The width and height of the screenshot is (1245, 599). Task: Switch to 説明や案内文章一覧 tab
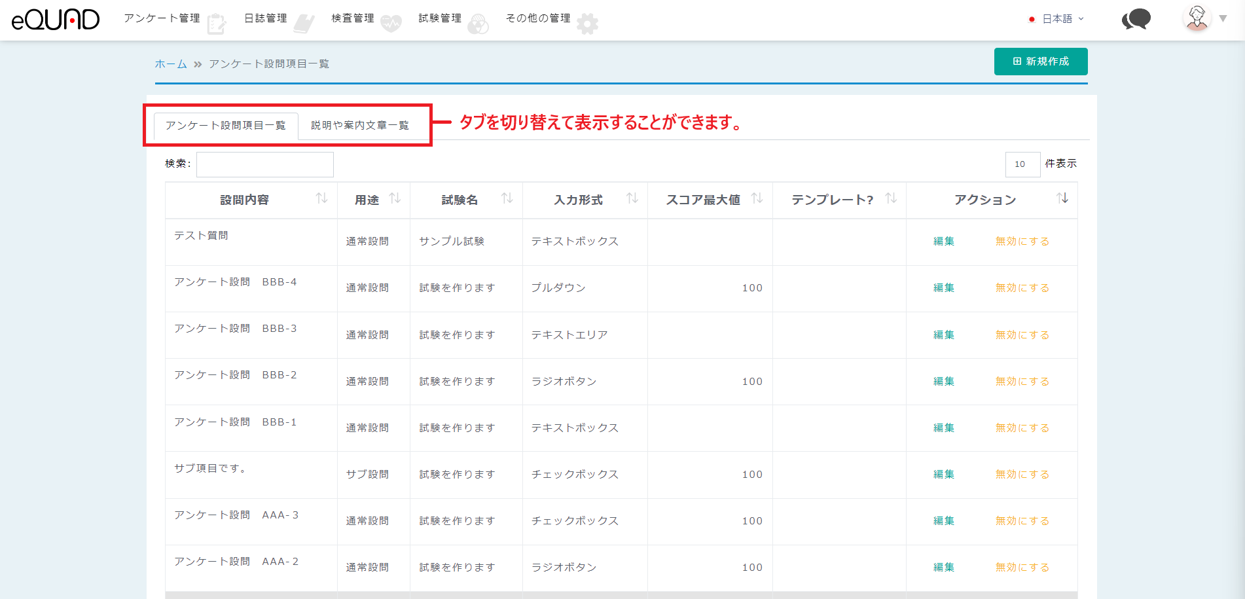(359, 125)
